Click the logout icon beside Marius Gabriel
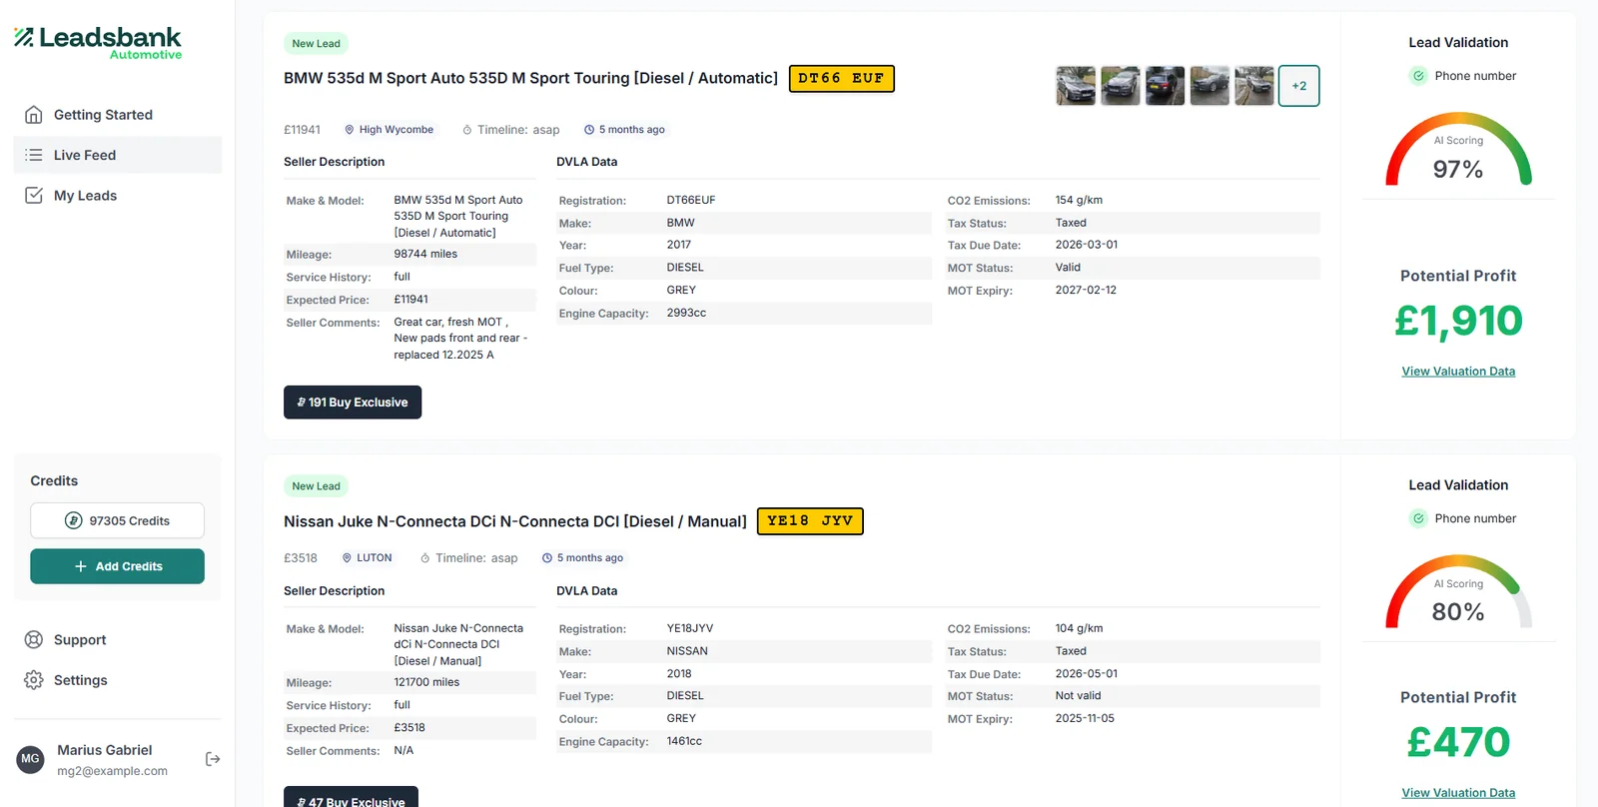This screenshot has width=1598, height=807. (213, 759)
